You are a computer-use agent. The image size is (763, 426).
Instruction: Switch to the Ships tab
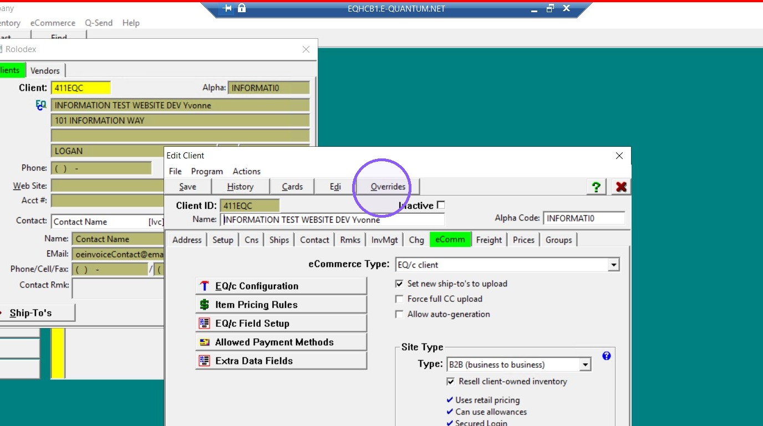(279, 240)
